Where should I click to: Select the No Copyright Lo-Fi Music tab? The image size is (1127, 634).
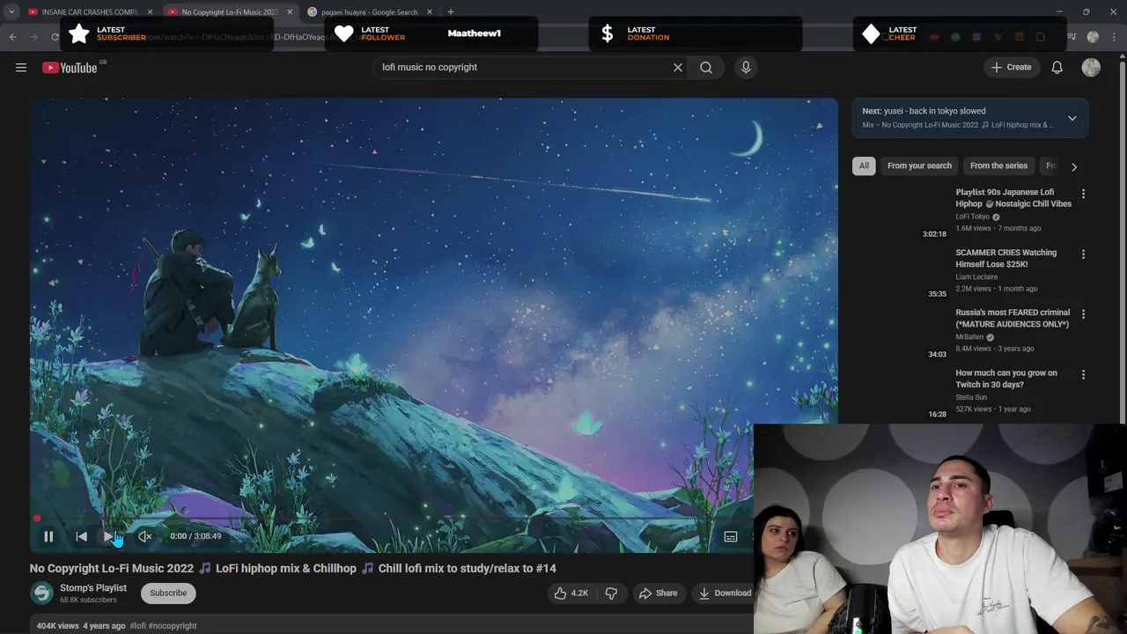229,11
